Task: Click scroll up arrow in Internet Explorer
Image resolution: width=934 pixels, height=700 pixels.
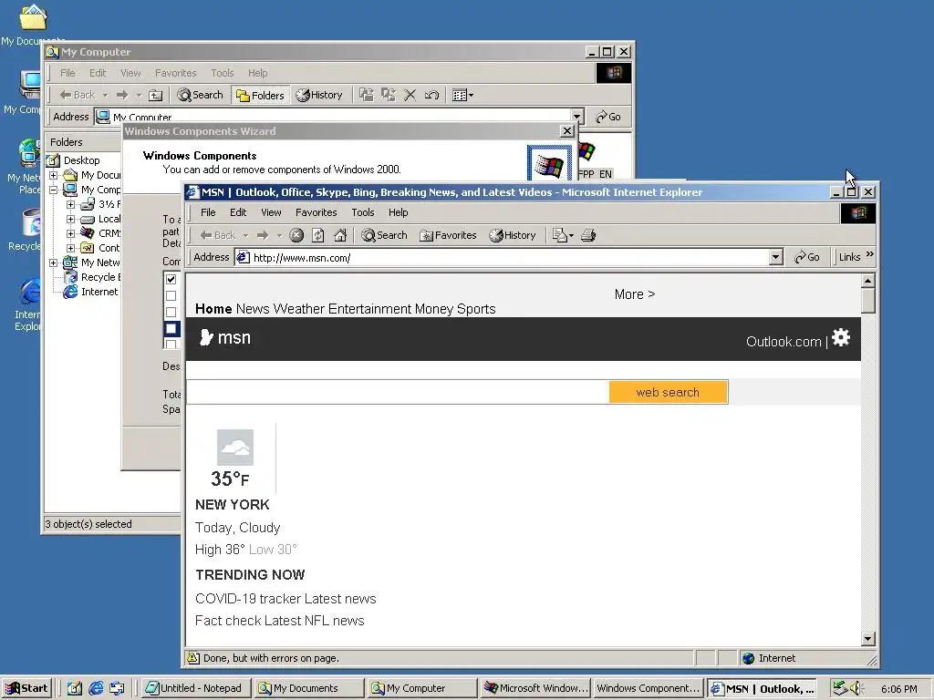Action: (868, 281)
